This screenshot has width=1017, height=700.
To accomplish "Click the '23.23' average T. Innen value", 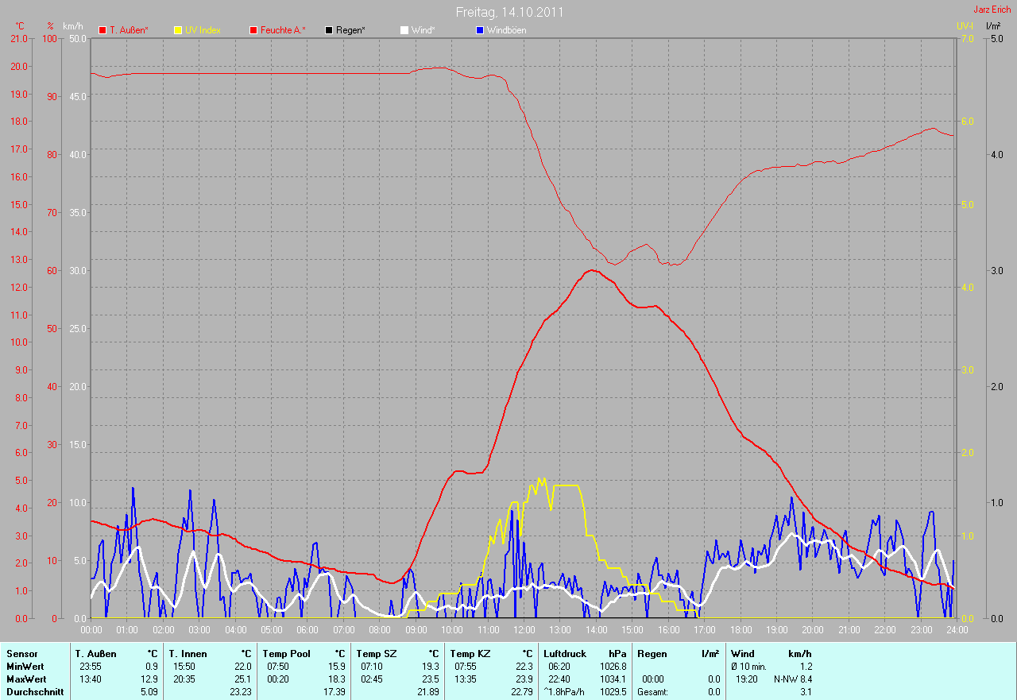I will [x=241, y=692].
